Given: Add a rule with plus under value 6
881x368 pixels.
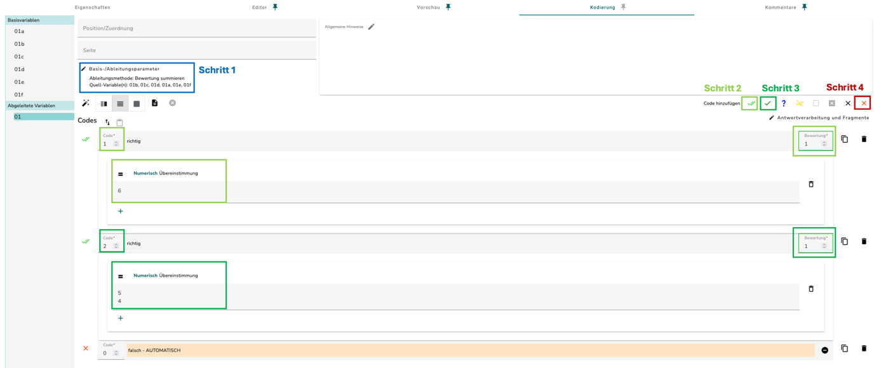Looking at the screenshot, I should coord(121,211).
